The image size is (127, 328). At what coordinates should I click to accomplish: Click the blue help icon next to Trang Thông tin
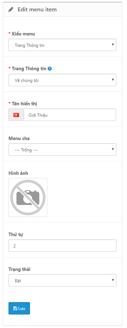[x=50, y=68]
